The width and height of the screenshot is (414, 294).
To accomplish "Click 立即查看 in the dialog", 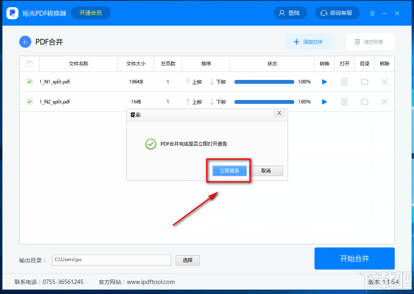I will tap(229, 171).
